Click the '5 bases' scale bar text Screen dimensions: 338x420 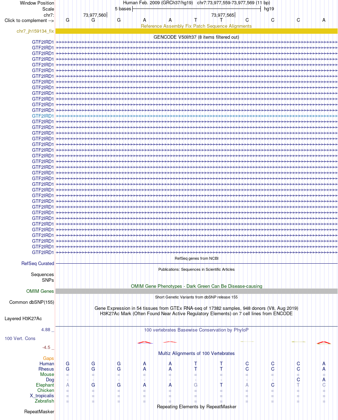click(123, 9)
